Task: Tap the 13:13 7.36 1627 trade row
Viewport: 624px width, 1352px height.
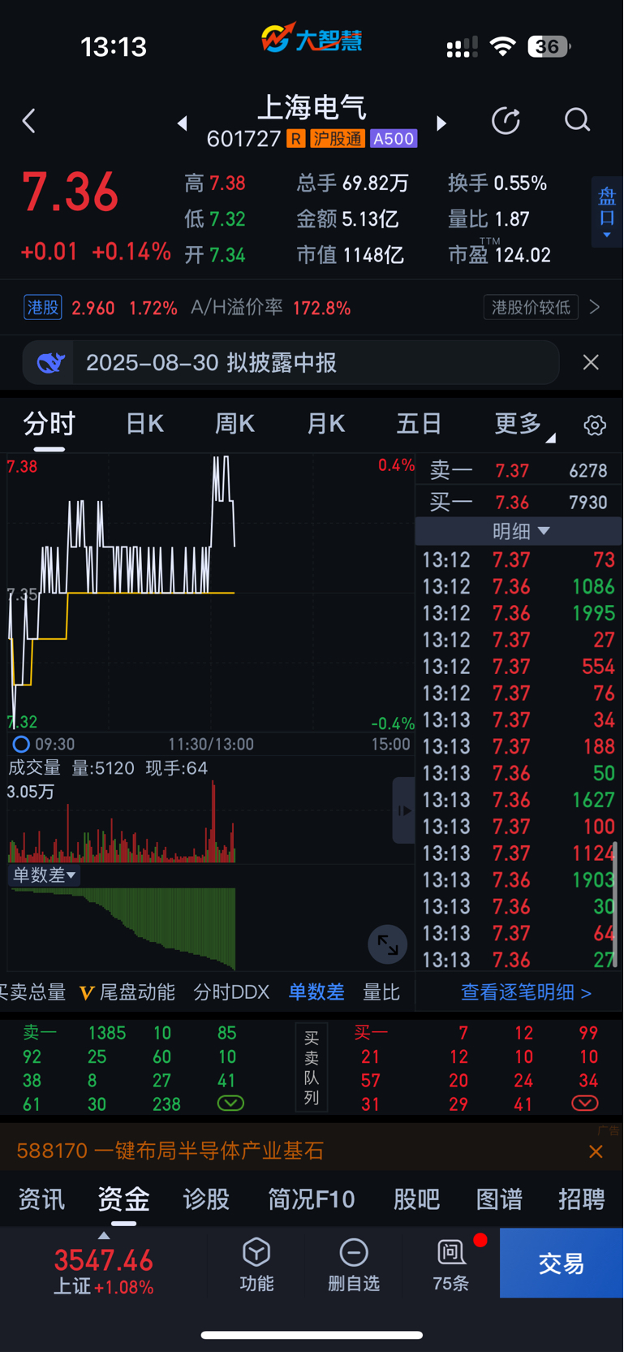Action: 519,800
